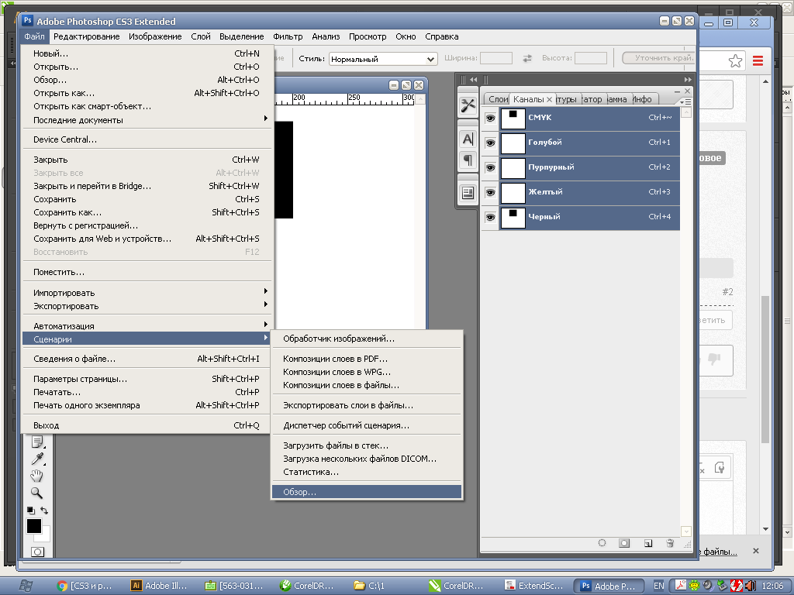Choose Device Central… menu item
Screen dimensions: 794x595
(x=147, y=139)
